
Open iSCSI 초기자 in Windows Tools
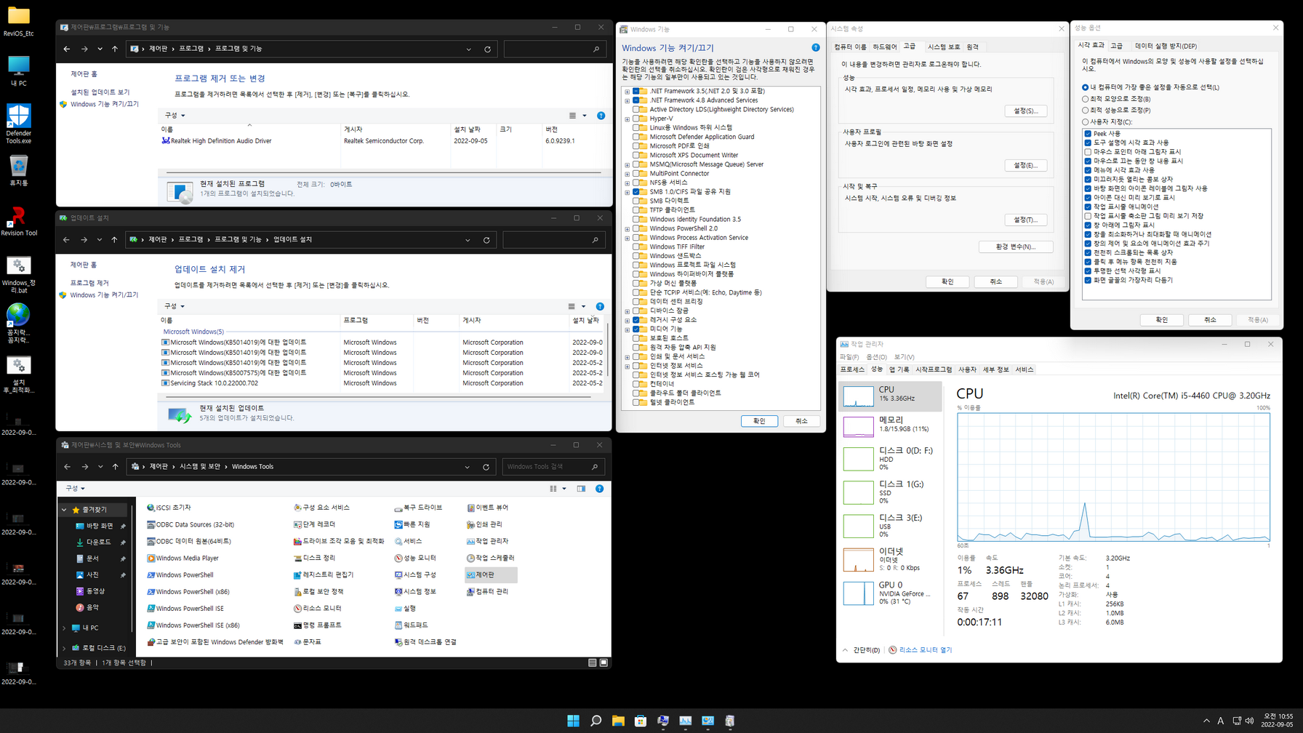(169, 508)
